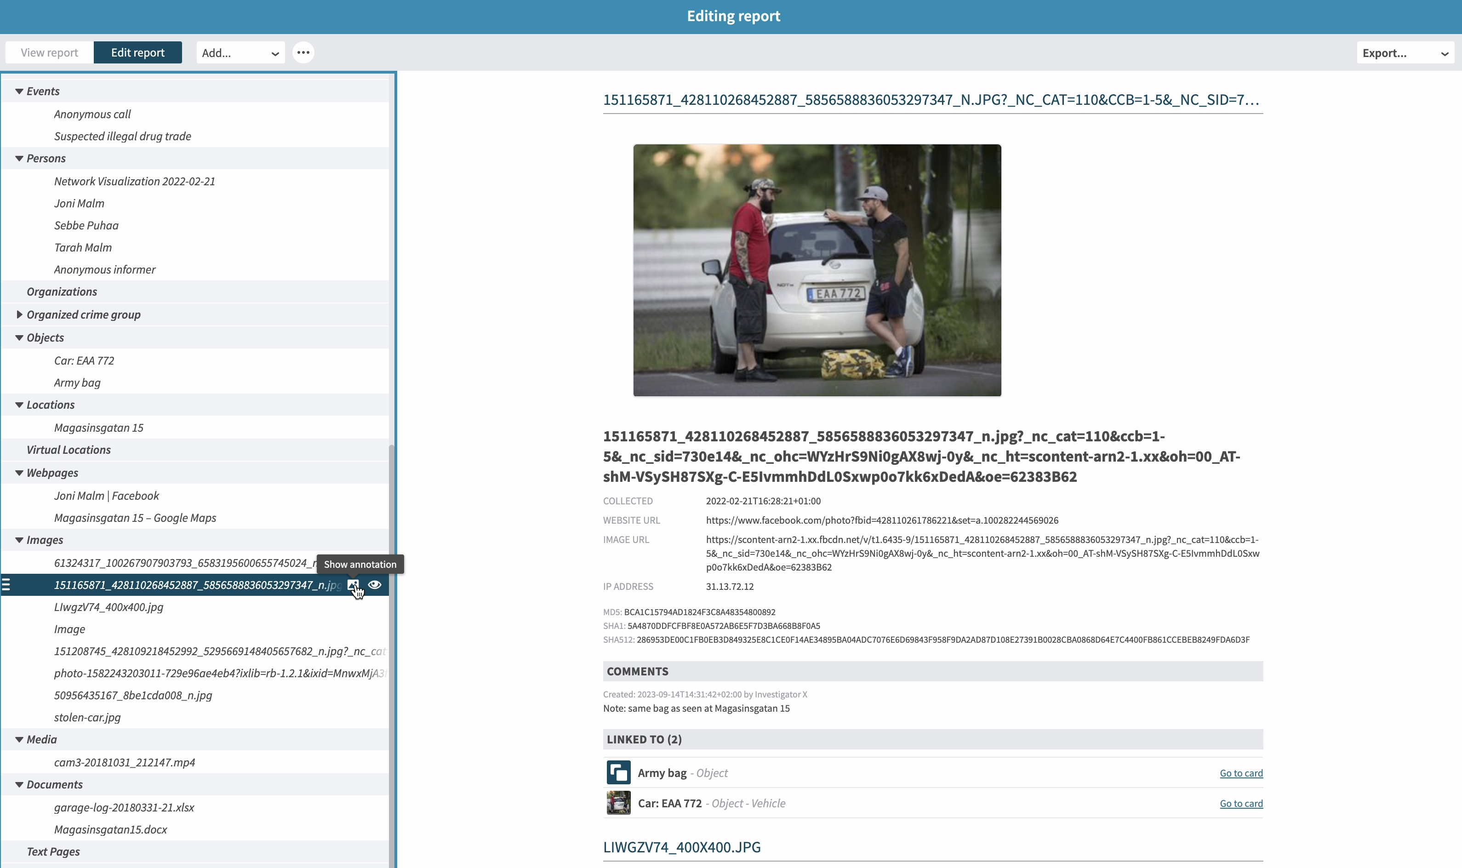Select Magasinsgatan 15 location
This screenshot has height=868, width=1462.
(x=99, y=428)
